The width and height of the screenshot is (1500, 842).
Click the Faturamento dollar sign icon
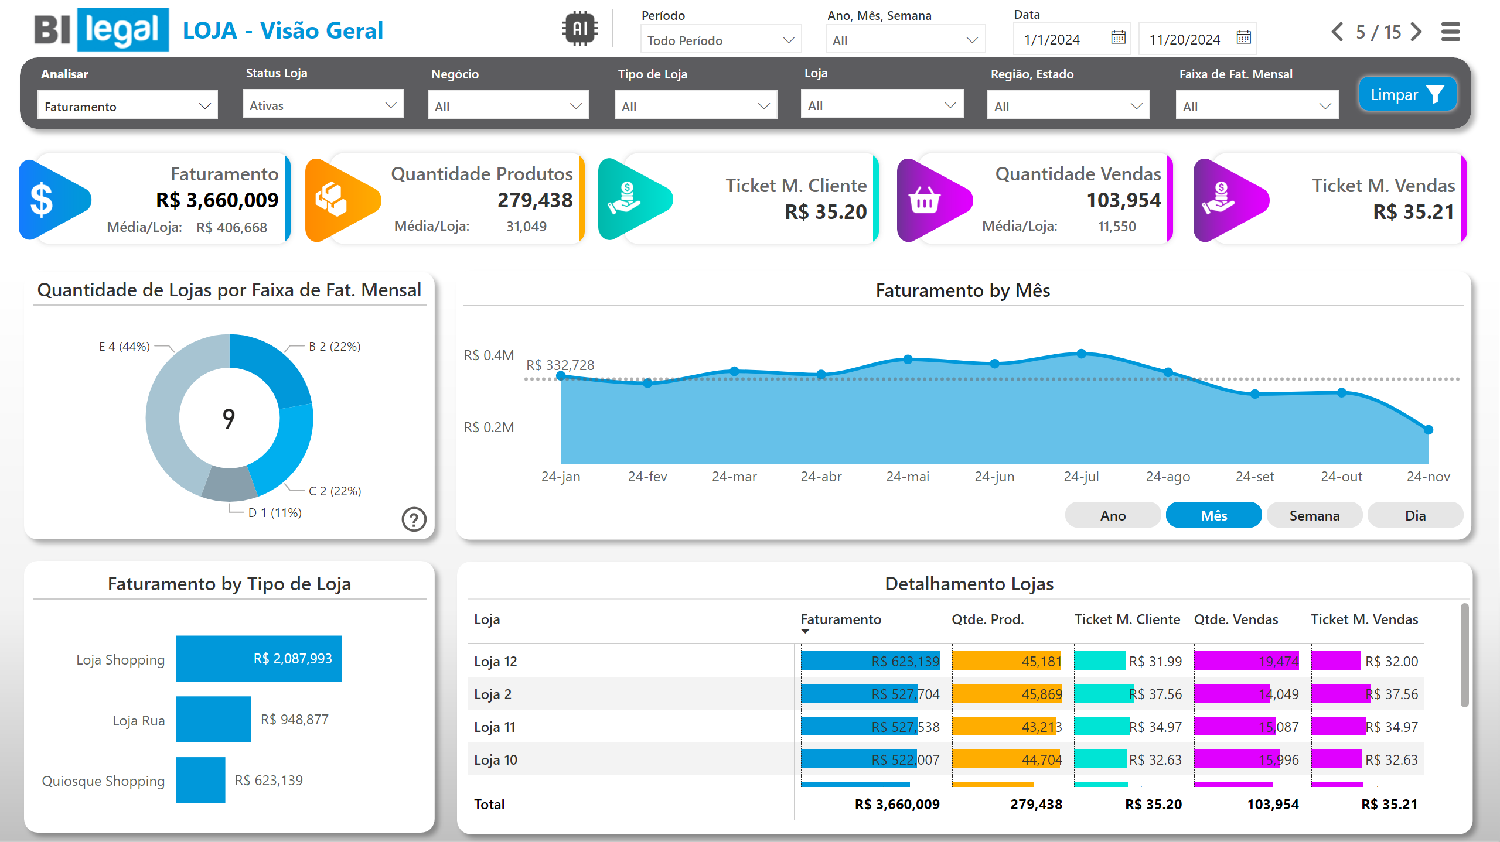click(42, 200)
